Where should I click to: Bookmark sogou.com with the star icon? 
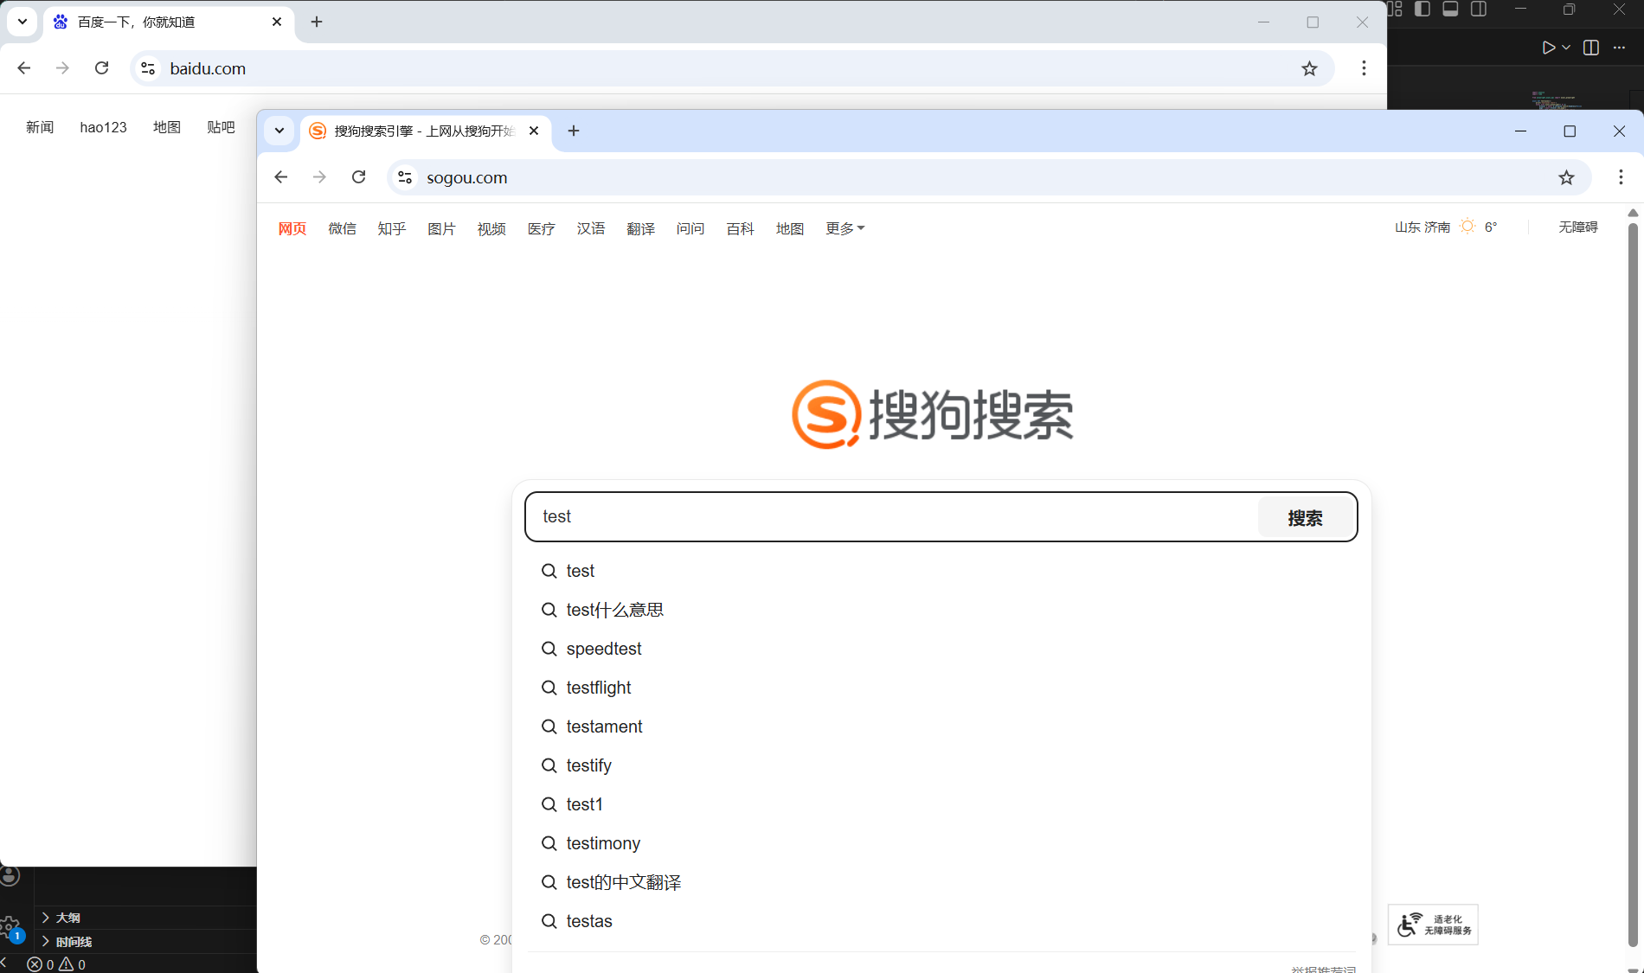click(x=1566, y=177)
